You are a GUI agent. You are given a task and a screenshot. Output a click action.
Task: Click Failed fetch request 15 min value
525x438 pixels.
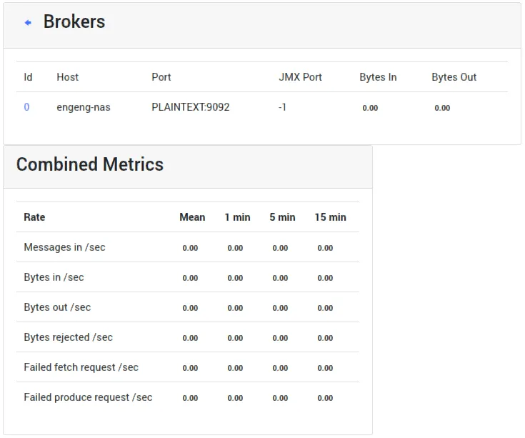pyautogui.click(x=325, y=368)
